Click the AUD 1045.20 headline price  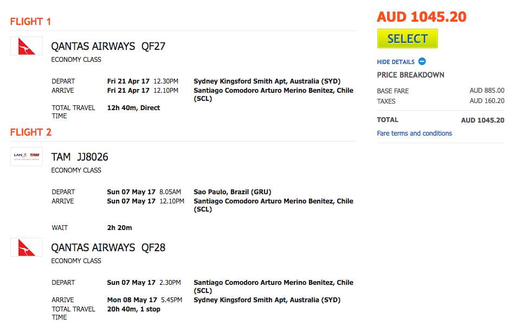tap(421, 17)
